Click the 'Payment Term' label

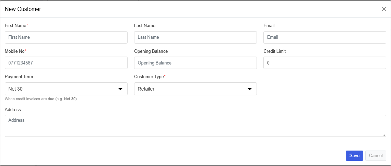coord(19,76)
